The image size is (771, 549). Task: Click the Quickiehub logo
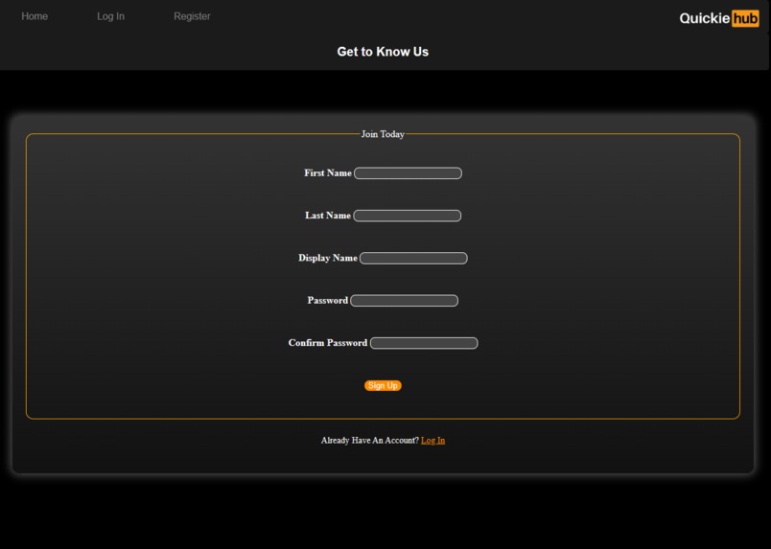click(719, 18)
